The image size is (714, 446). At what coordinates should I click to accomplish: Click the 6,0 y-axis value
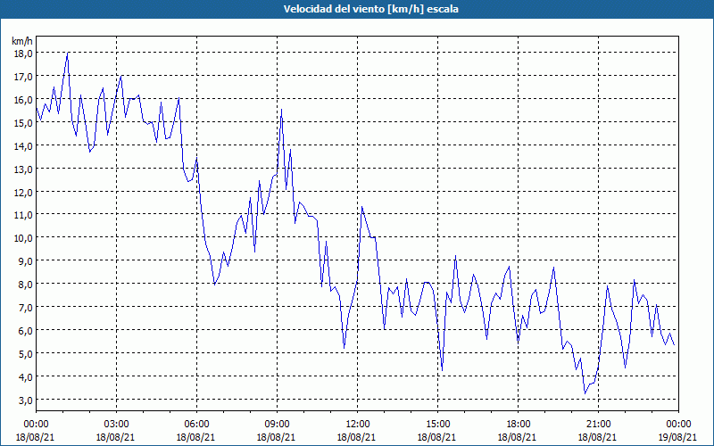tap(25, 331)
